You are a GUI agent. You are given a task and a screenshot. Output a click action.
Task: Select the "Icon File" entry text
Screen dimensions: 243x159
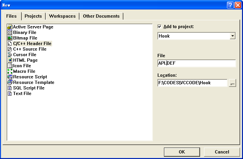(x=22, y=66)
